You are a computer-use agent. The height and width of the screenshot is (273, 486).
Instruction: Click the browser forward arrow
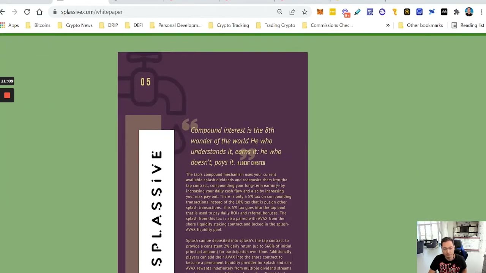(x=14, y=12)
